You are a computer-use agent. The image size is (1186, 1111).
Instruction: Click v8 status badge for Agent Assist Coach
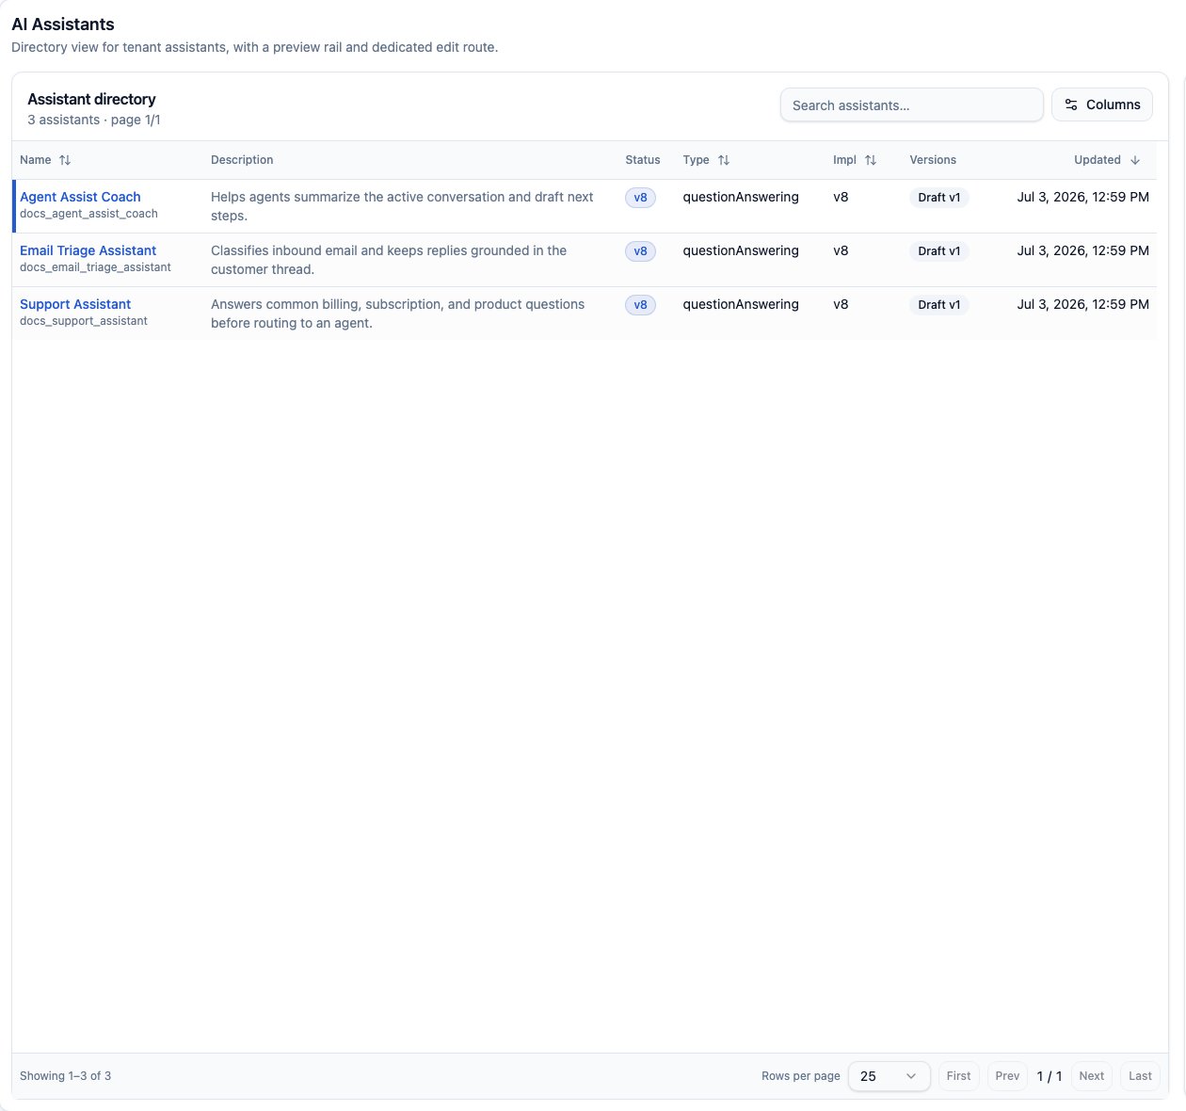click(640, 198)
